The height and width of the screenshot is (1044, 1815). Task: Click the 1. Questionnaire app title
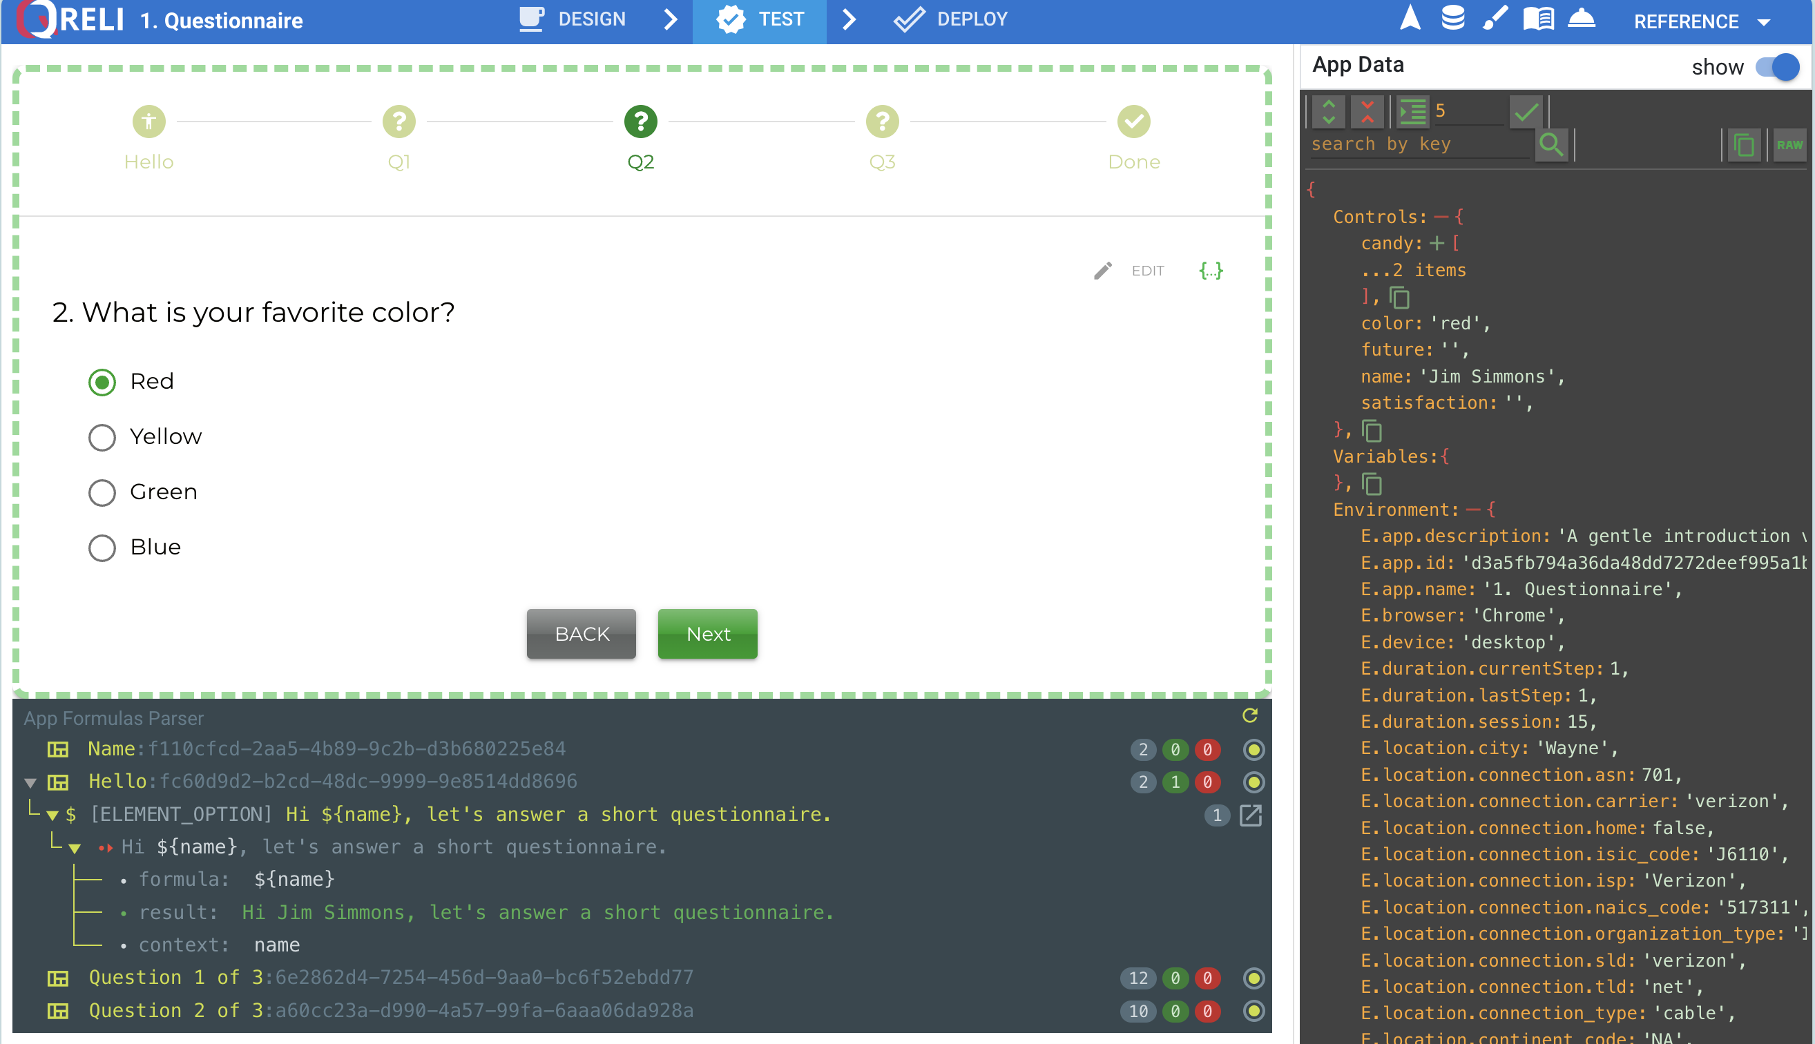tap(222, 20)
